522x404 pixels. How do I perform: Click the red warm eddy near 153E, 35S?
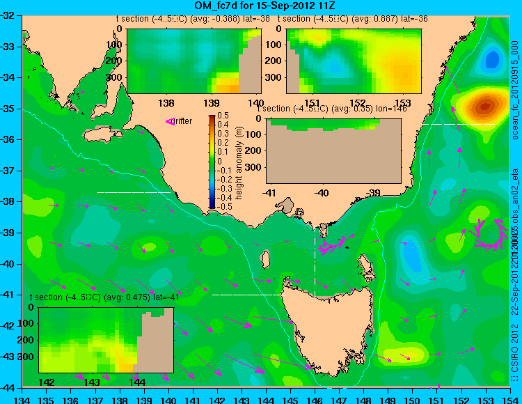coord(484,107)
